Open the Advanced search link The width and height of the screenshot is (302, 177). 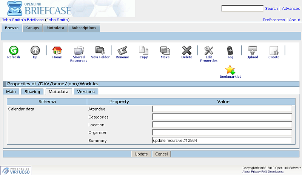pyautogui.click(x=291, y=8)
